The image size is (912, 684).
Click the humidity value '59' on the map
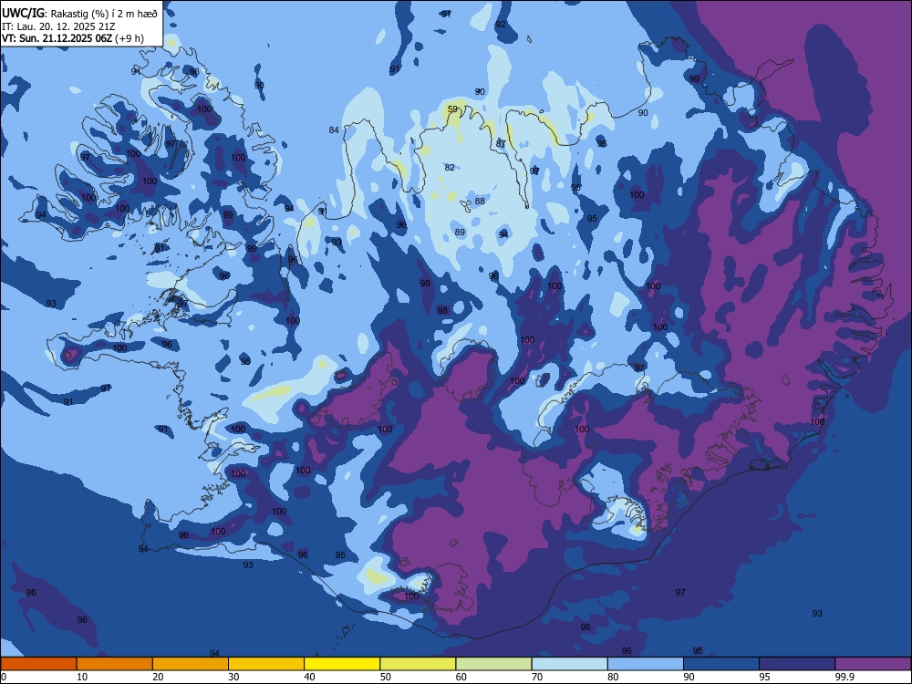452,109
